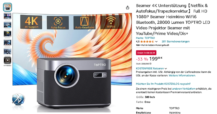This screenshot has height=114, width=217.
Task: Select the first product thumbnail
Action: click(7, 7)
